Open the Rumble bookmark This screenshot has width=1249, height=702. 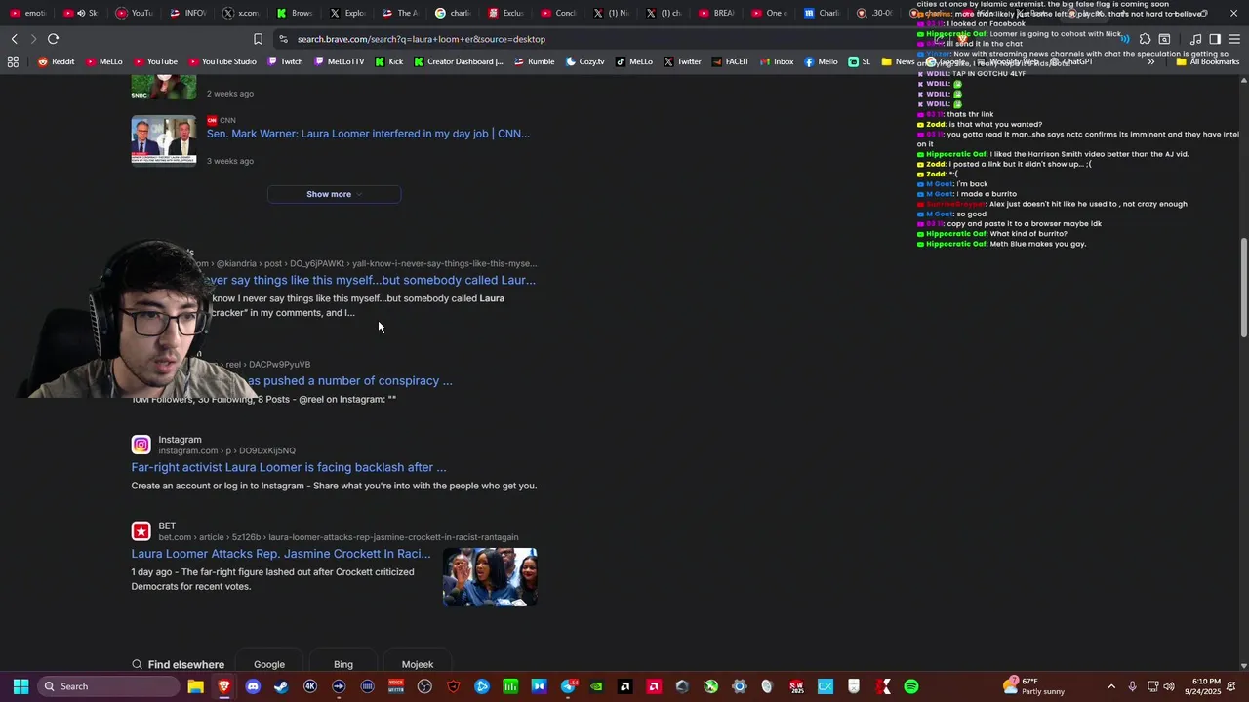pos(534,61)
